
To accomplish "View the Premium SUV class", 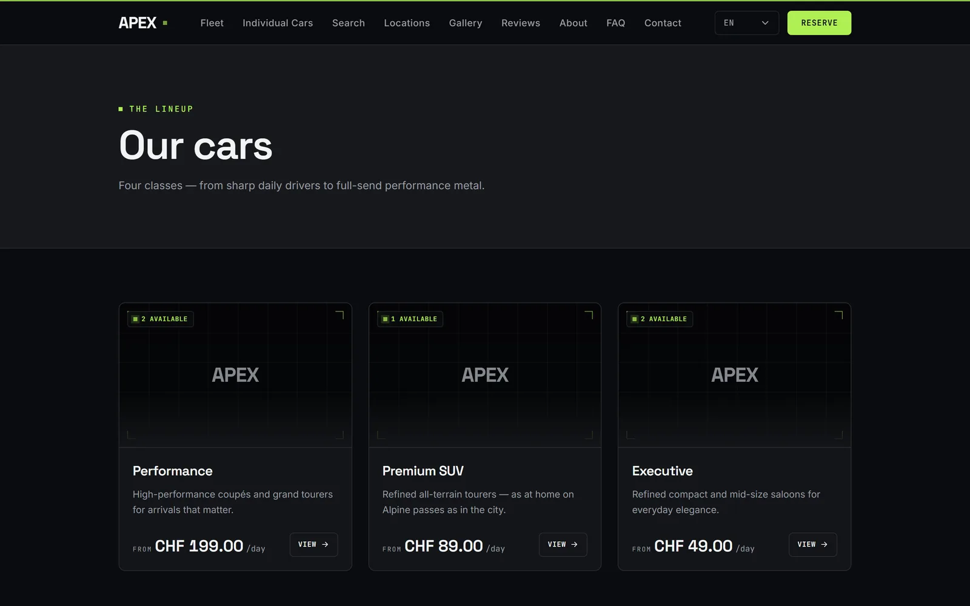I will 563,544.
